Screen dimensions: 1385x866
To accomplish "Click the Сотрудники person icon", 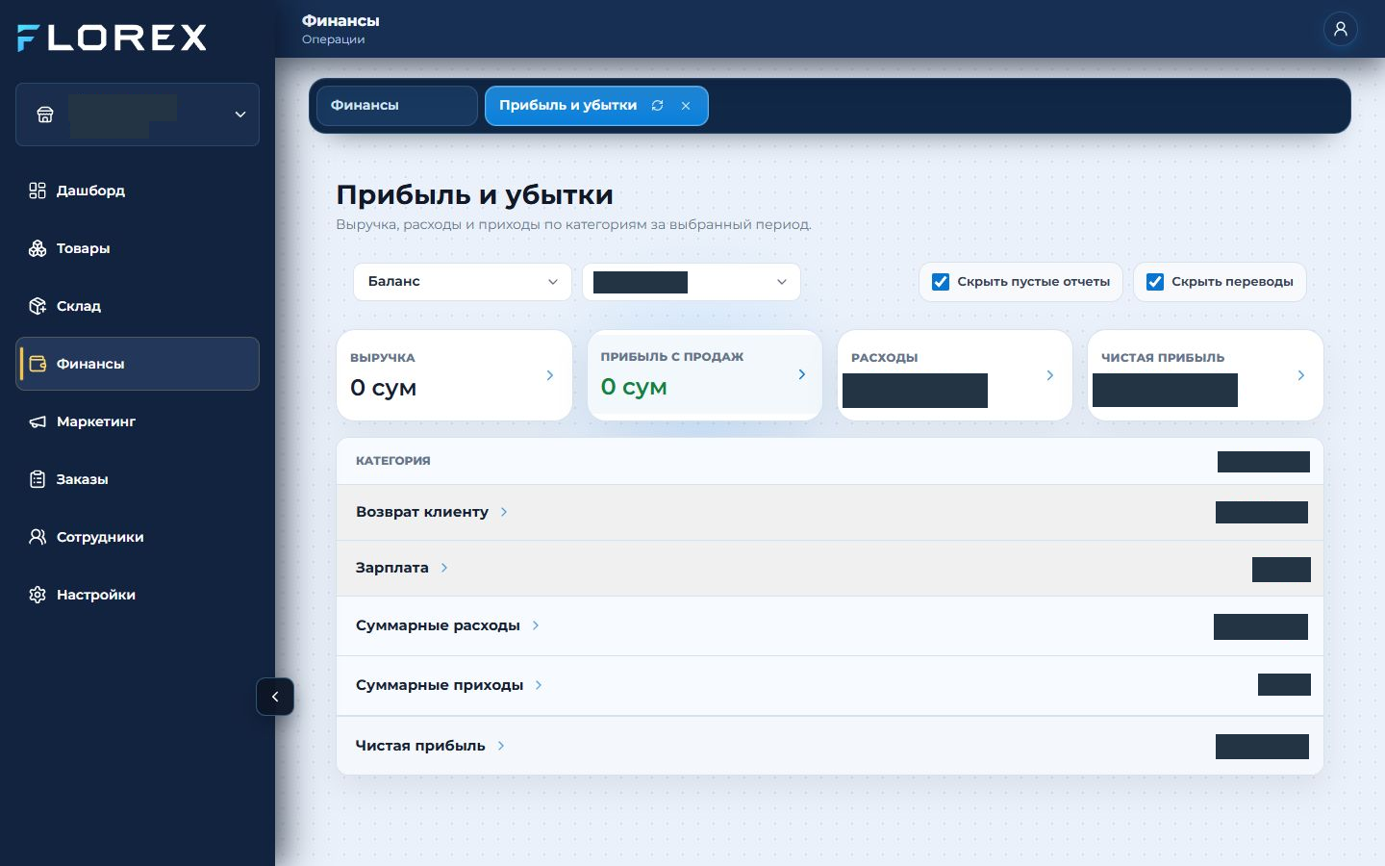I will (x=38, y=537).
